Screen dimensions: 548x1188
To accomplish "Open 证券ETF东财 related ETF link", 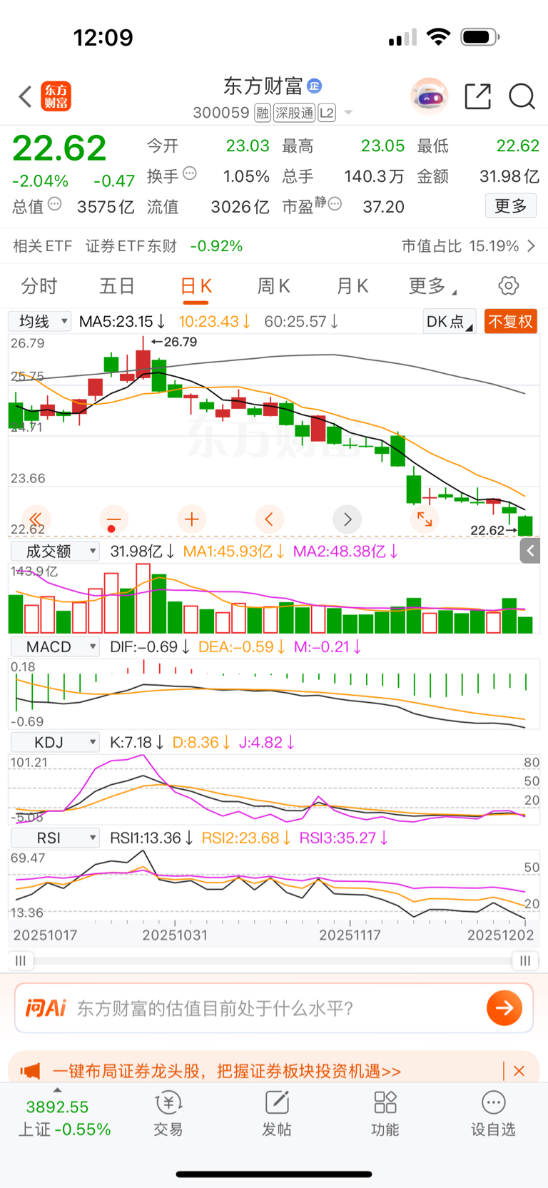I will tap(131, 246).
